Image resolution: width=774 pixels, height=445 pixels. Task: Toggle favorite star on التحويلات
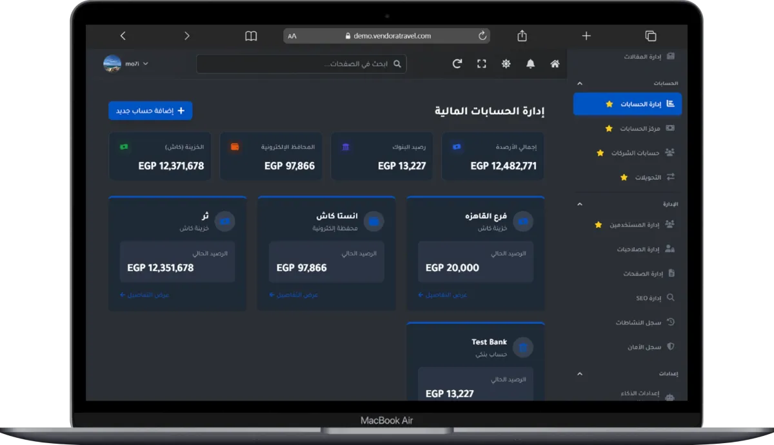pyautogui.click(x=623, y=177)
